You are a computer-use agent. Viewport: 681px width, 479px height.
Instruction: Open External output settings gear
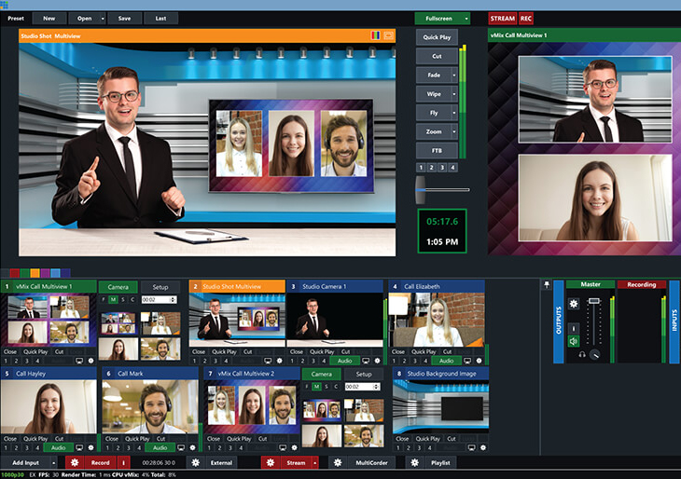point(196,462)
